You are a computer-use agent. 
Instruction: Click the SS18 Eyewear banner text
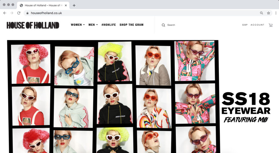[x=246, y=107]
